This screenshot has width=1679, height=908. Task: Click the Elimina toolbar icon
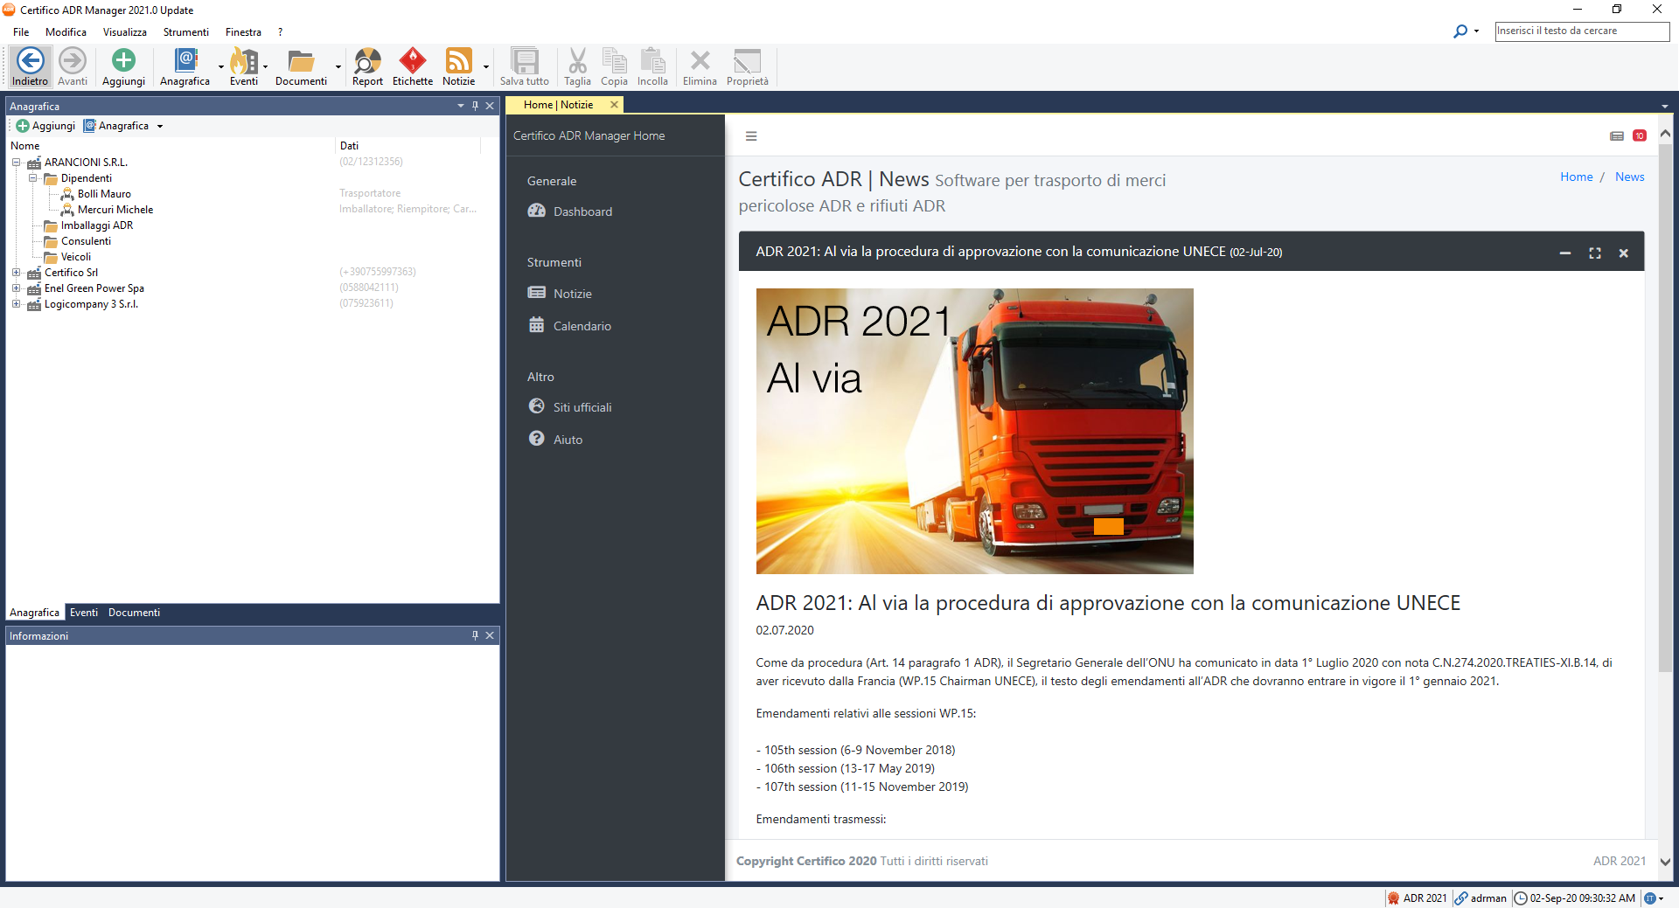point(699,66)
